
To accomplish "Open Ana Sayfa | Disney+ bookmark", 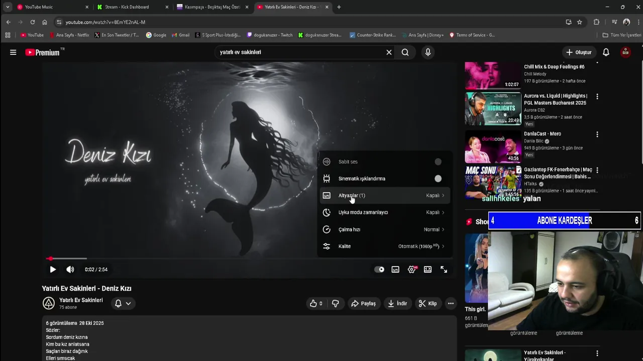I will [422, 35].
